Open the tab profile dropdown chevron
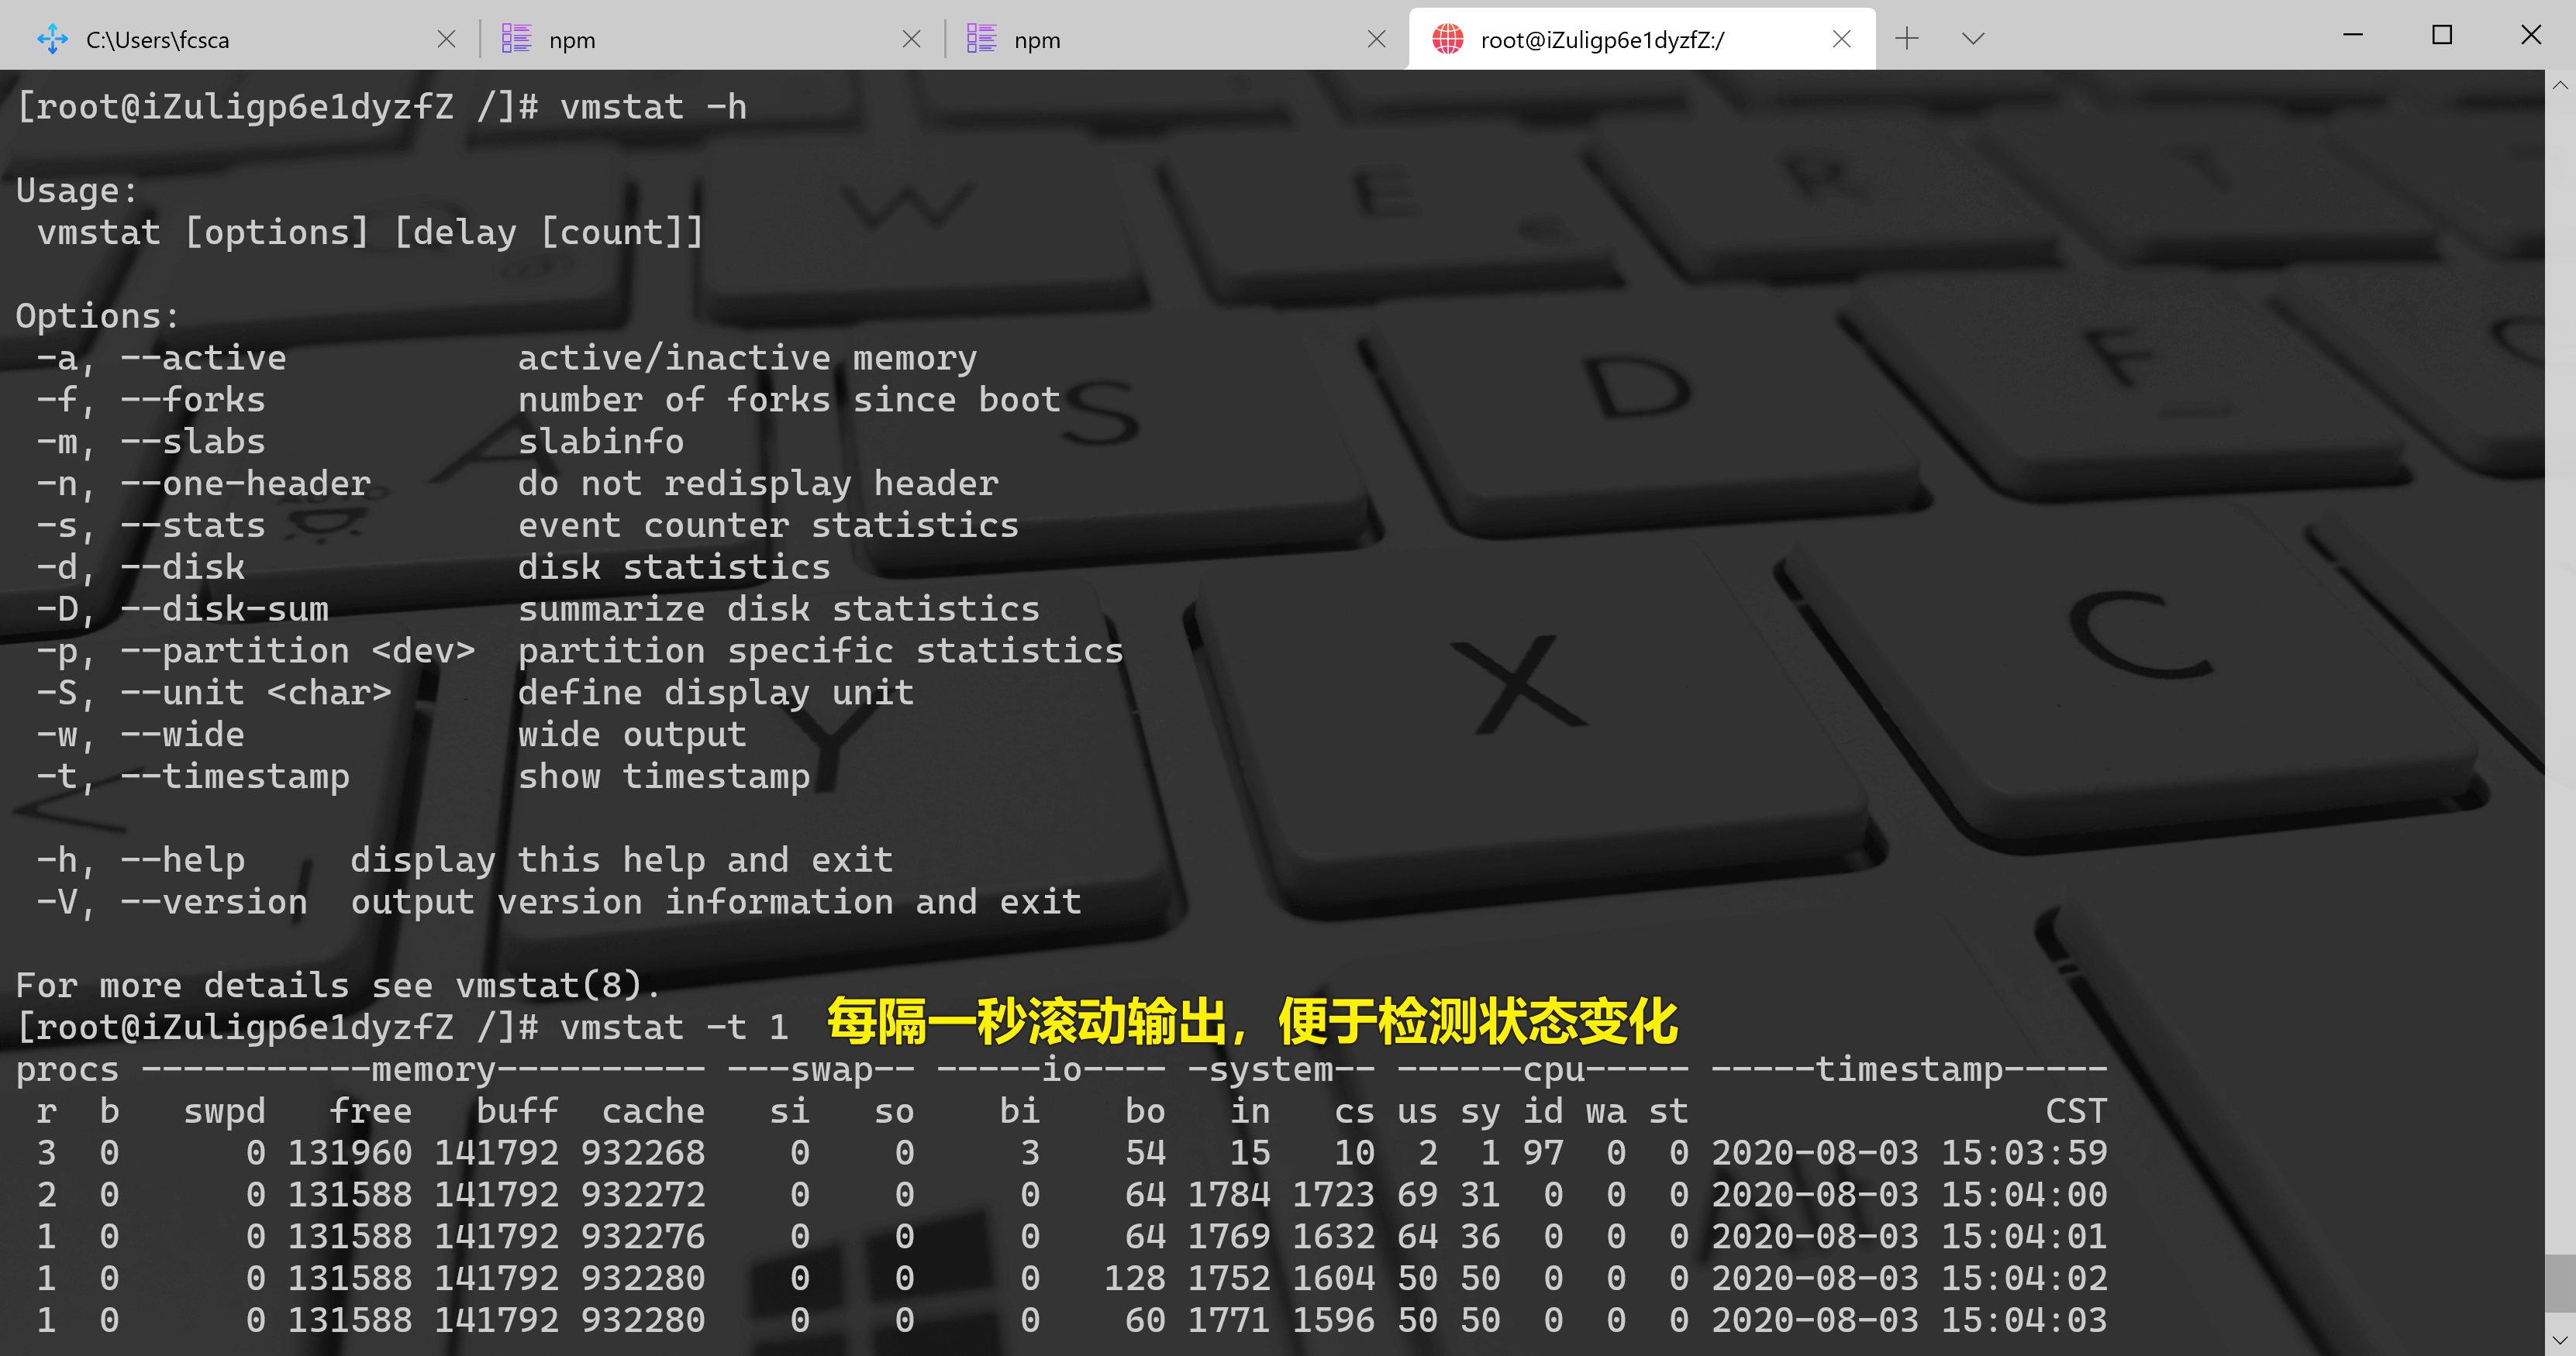Screen dimensions: 2576x1356 click(1972, 39)
